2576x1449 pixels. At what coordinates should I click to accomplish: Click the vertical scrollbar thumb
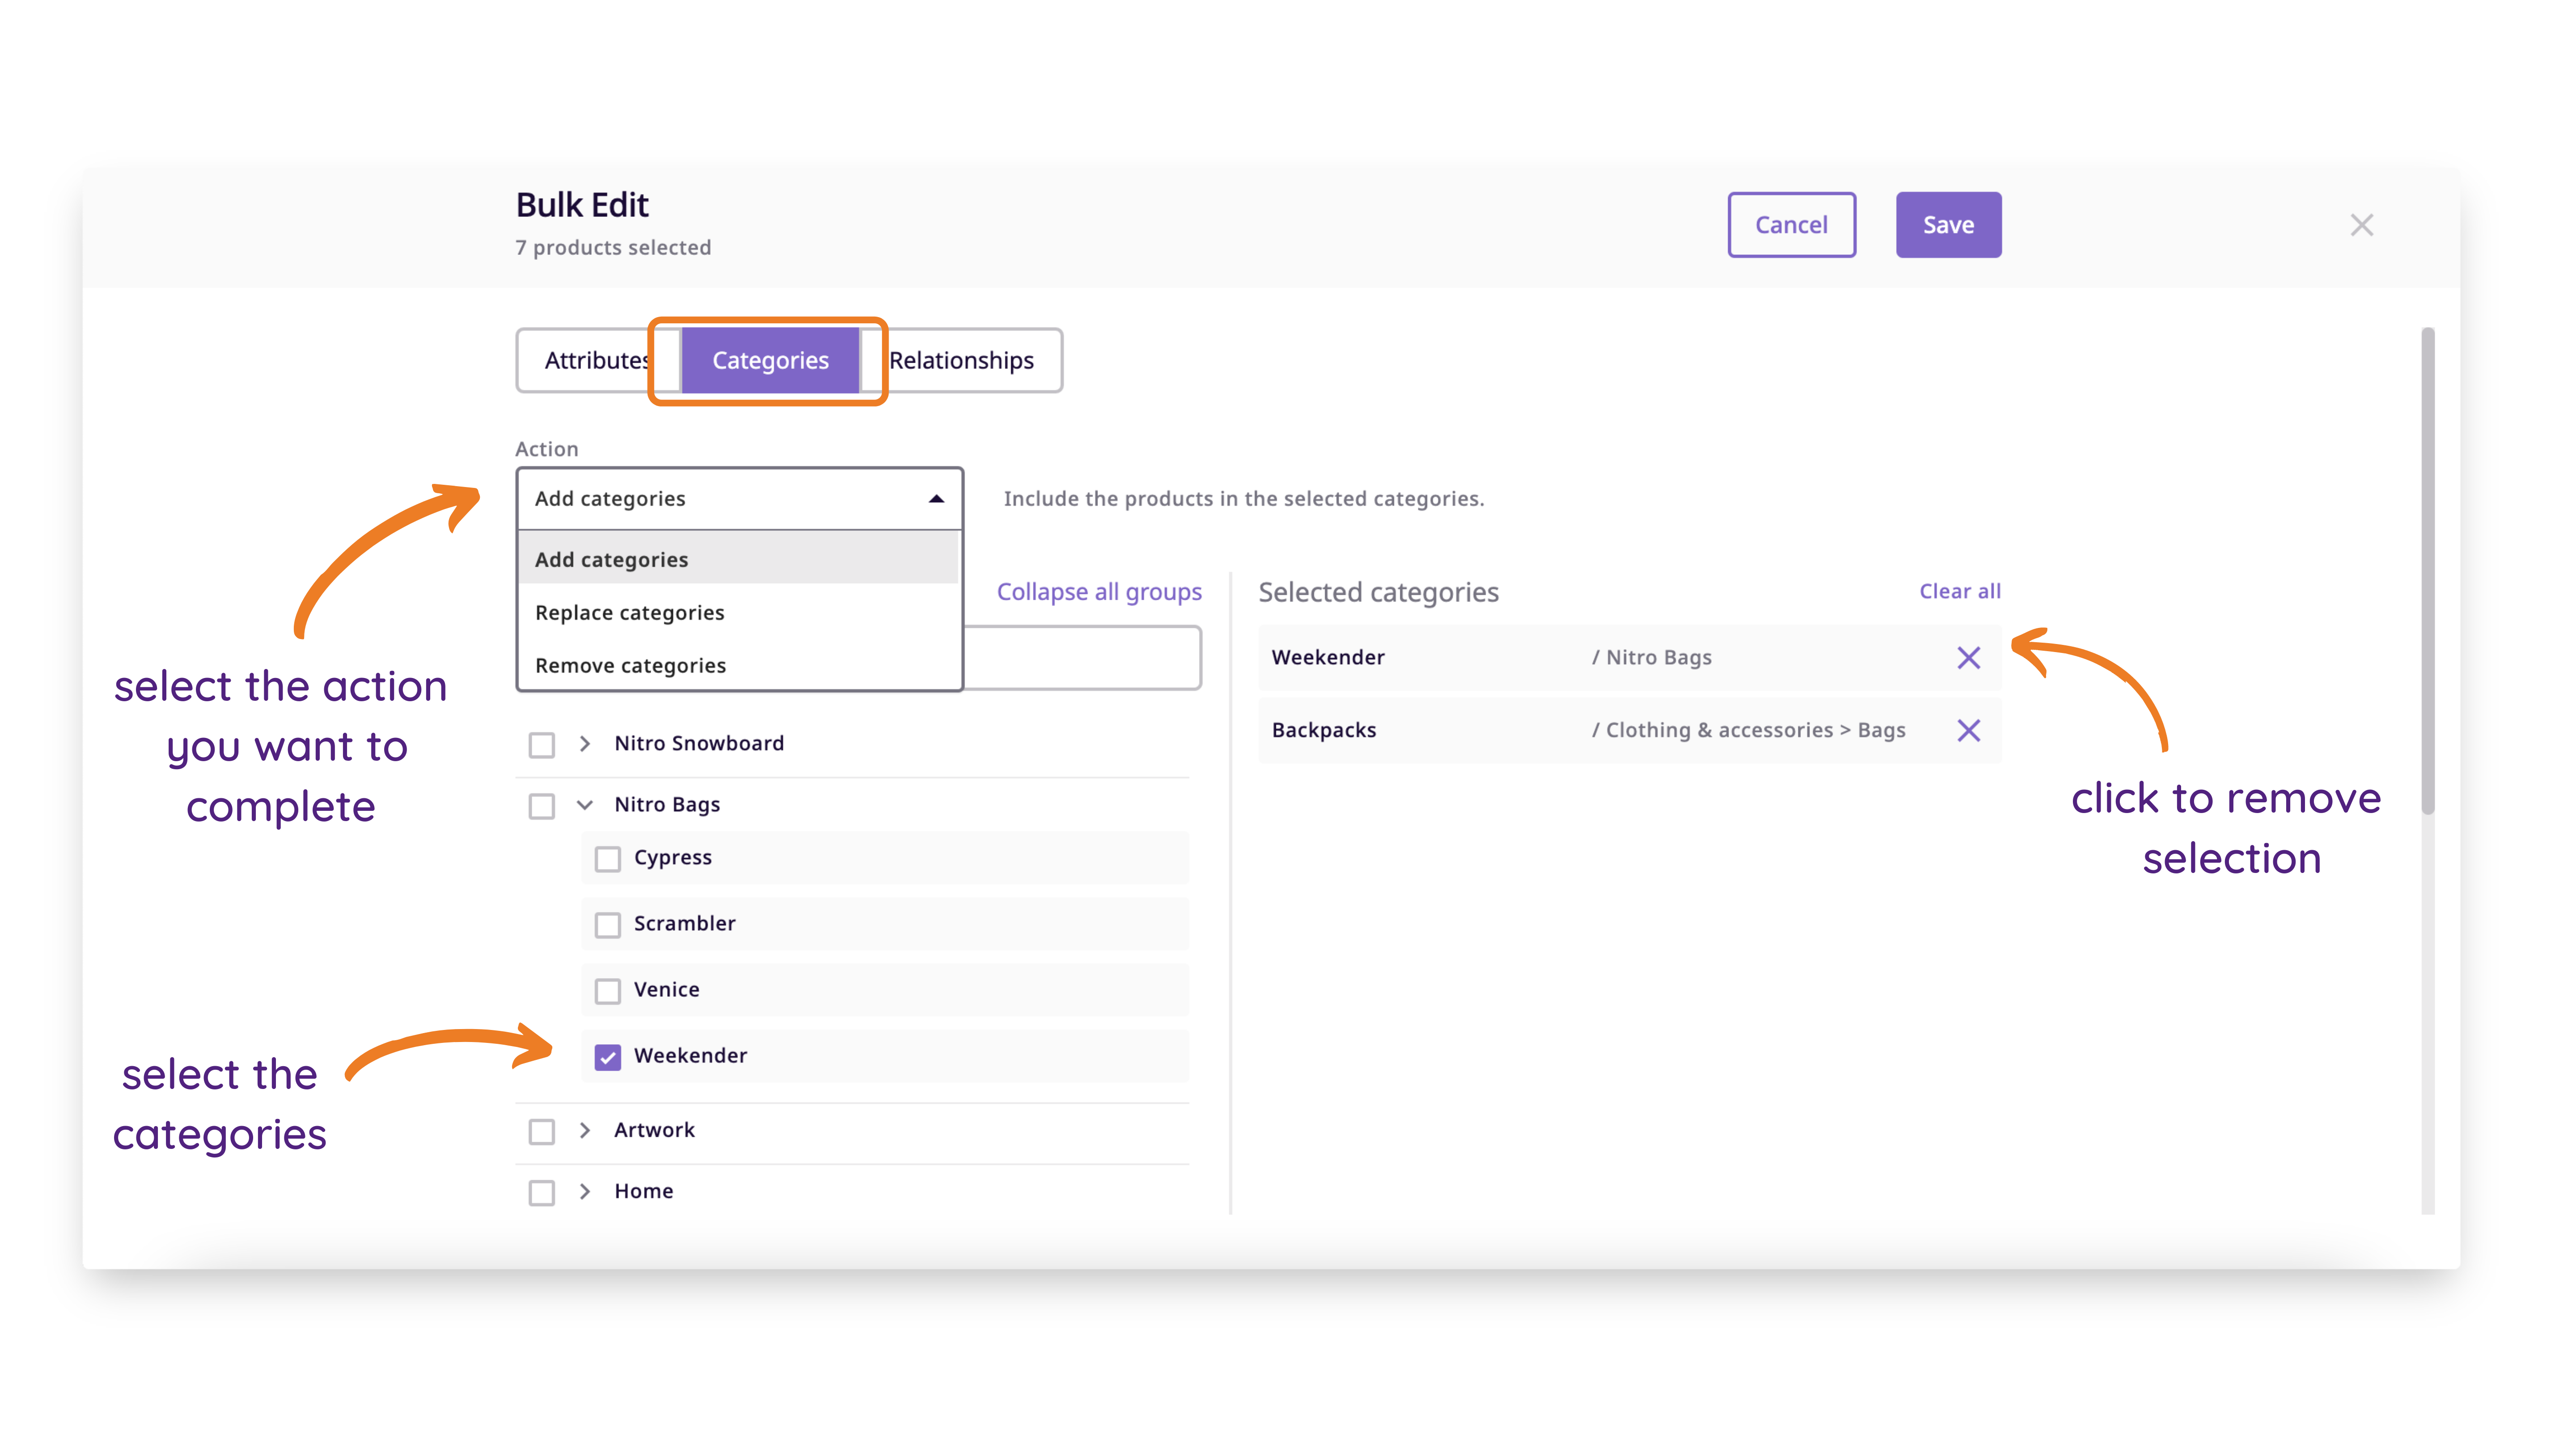click(2427, 570)
